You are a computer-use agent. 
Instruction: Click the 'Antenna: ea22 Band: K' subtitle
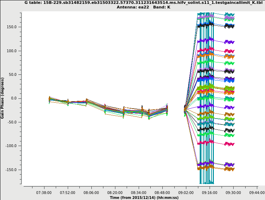click(x=144, y=7)
